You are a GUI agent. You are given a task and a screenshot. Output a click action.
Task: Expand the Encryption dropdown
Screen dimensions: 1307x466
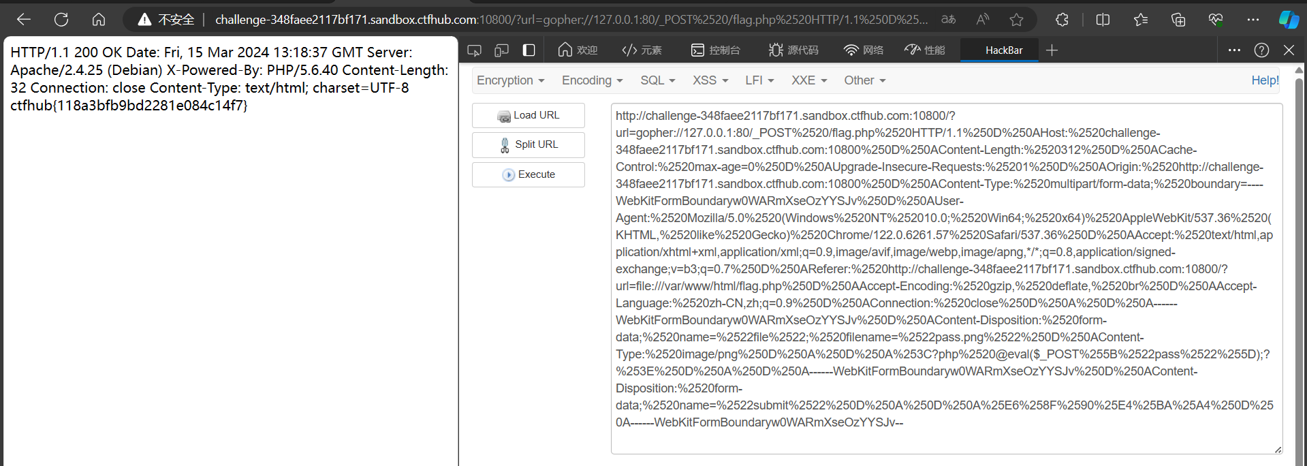(511, 80)
